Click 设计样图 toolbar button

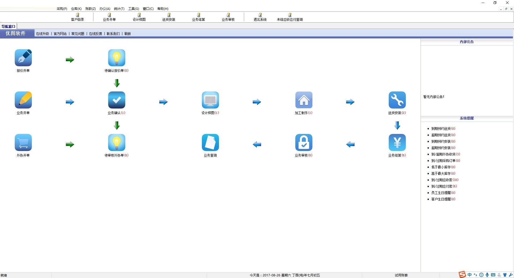pos(139,17)
